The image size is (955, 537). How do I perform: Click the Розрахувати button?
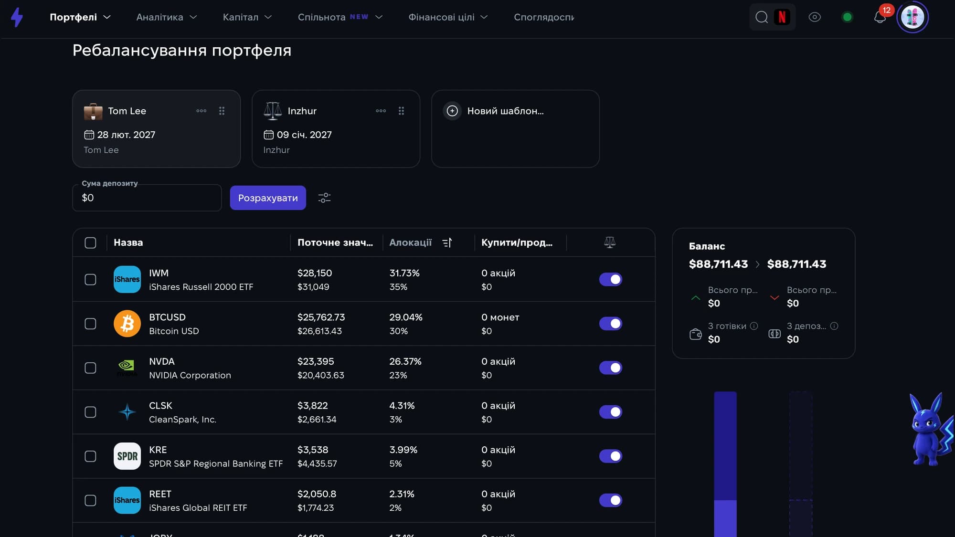pos(268,198)
